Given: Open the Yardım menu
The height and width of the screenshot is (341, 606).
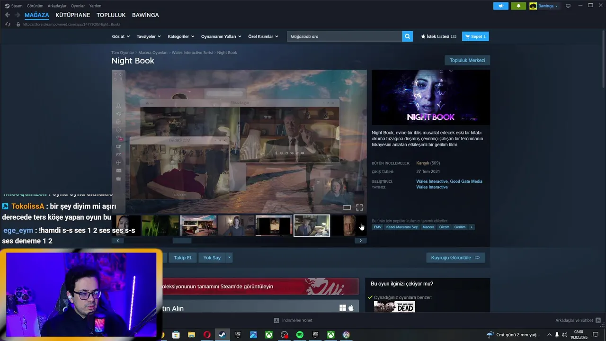Looking at the screenshot, I should (x=95, y=6).
